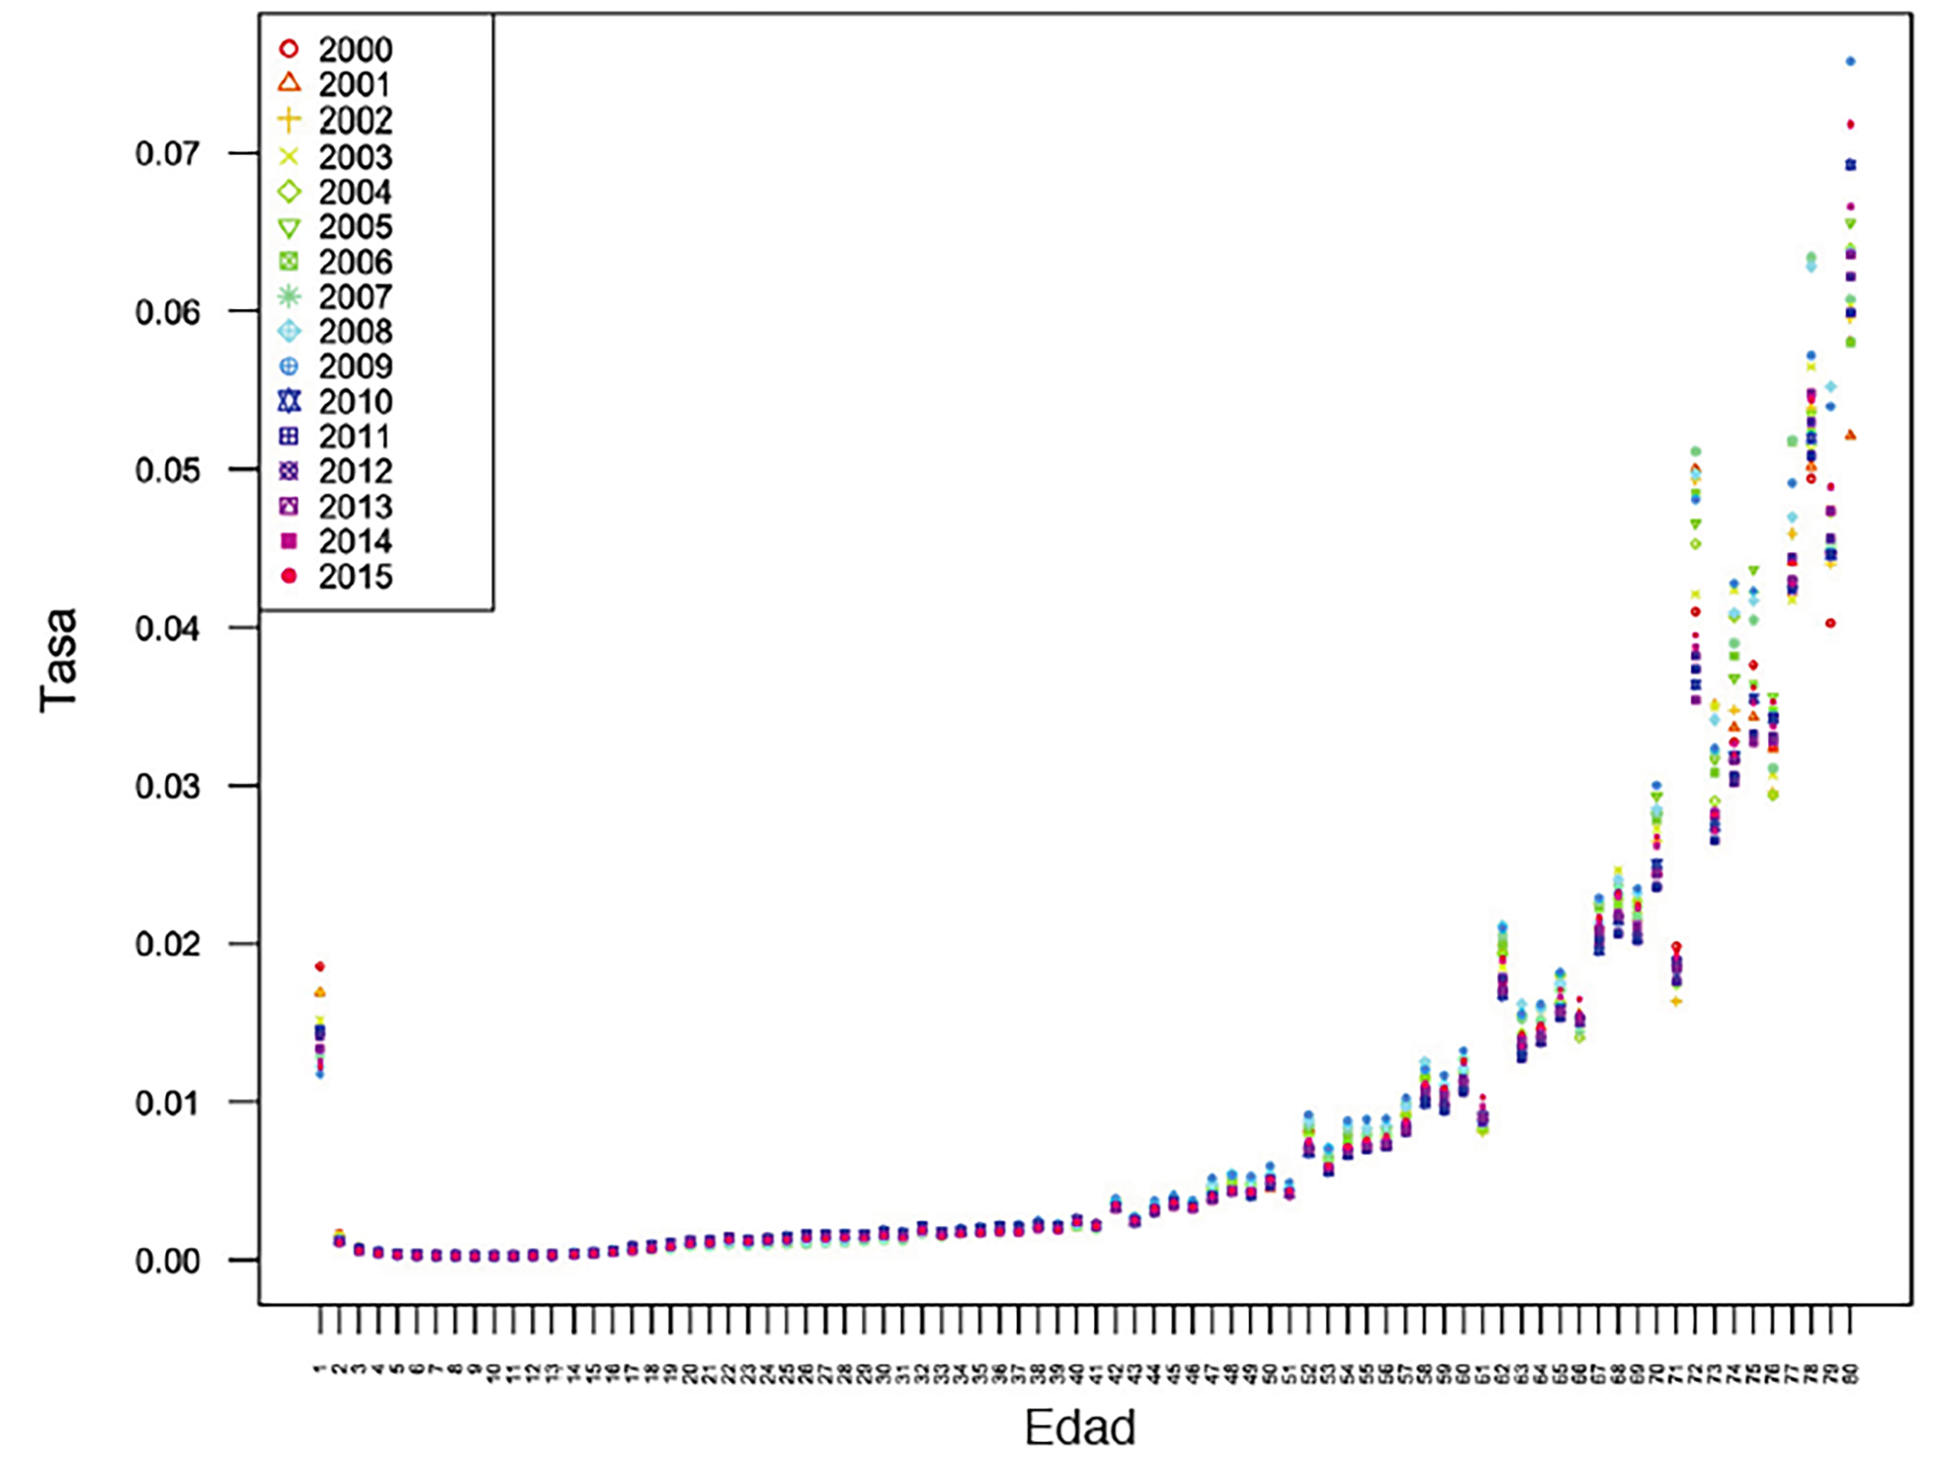Click the 0.07 y-axis tick label
Screen dimensions: 1934x1464
[x=168, y=154]
